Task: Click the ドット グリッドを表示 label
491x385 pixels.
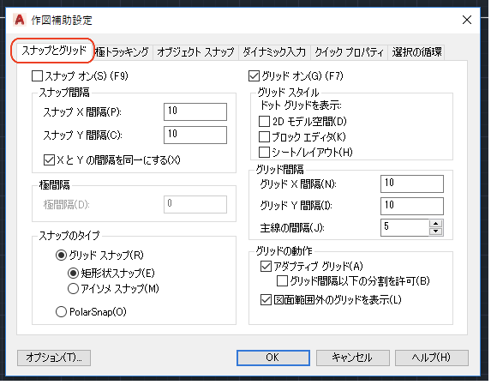Action: [x=301, y=105]
